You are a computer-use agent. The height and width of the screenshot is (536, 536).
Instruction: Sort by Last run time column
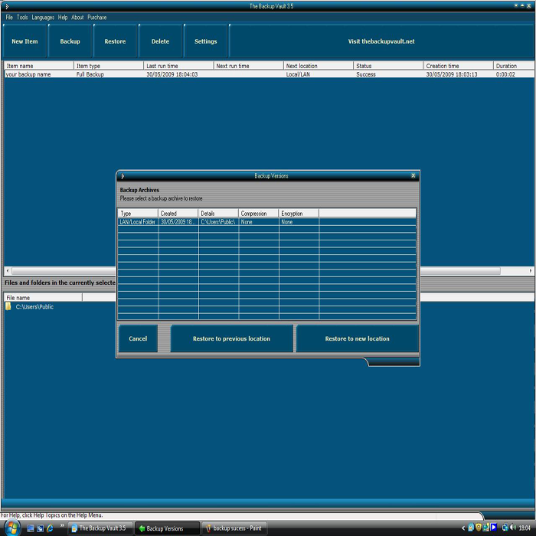point(178,66)
